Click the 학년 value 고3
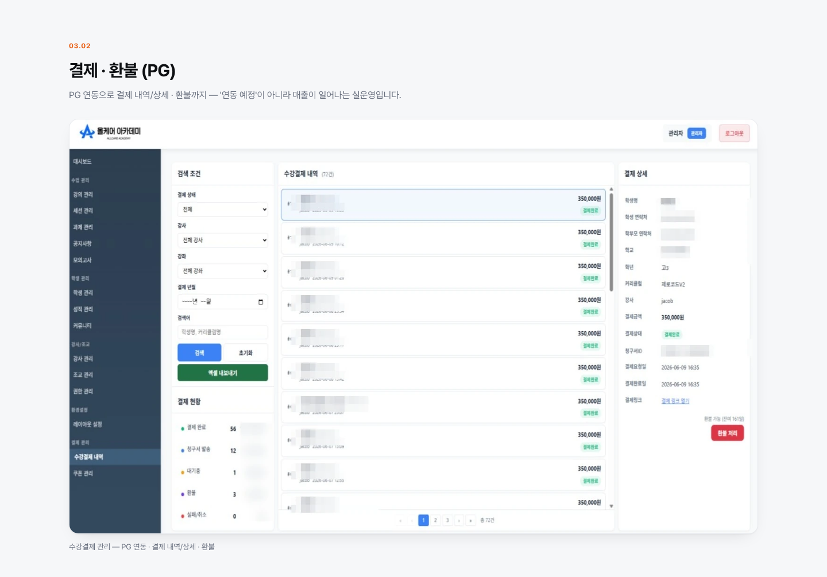The height and width of the screenshot is (577, 827). coord(665,268)
